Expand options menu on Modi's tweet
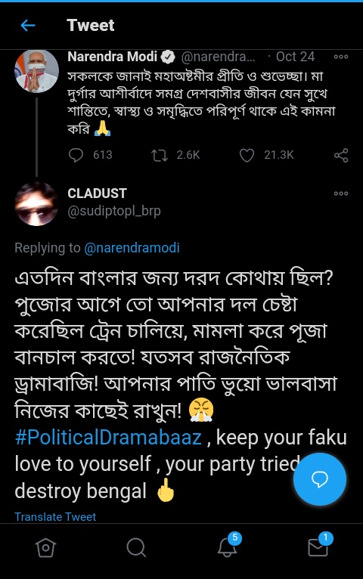 click(340, 57)
